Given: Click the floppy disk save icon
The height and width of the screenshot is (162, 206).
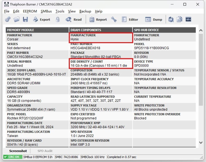Looking at the screenshot, I should [x=25, y=19].
